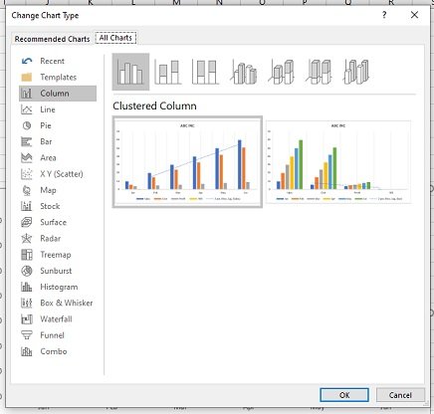Switch to the Recommended Charts tab
This screenshot has height=414, width=434.
(x=52, y=39)
